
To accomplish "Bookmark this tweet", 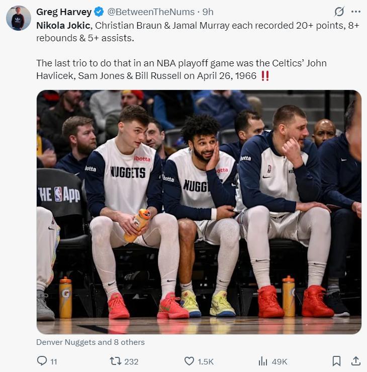I will 336,361.
